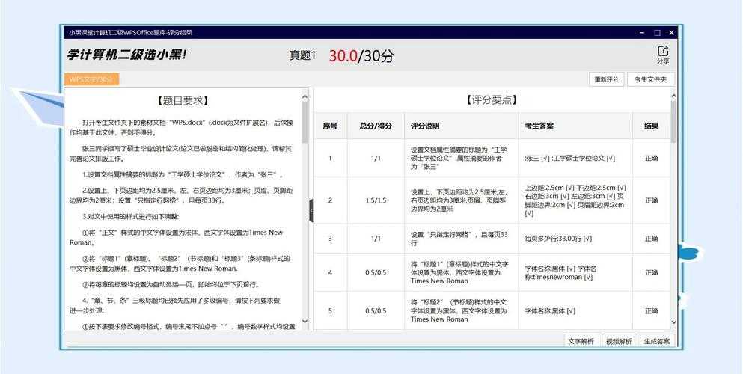Click requirement ①将"正文"样式

pyautogui.click(x=177, y=237)
